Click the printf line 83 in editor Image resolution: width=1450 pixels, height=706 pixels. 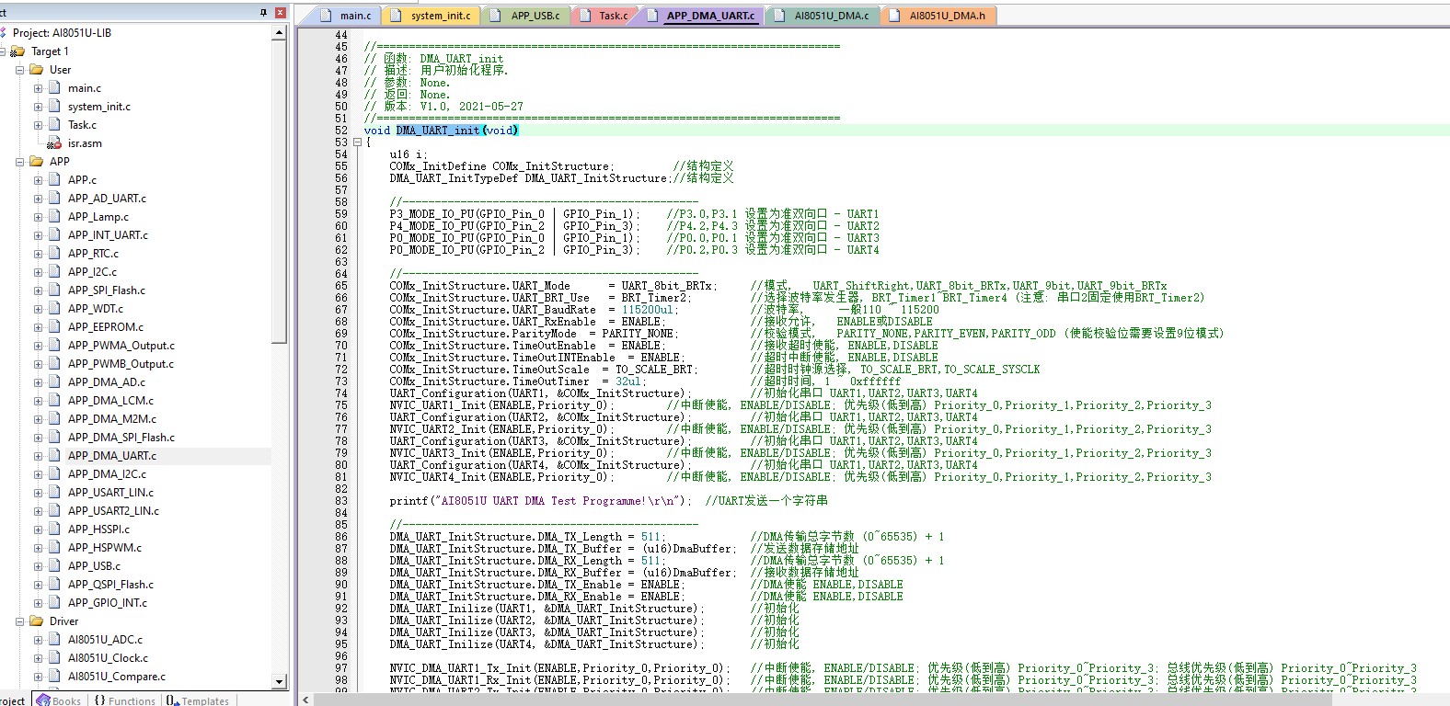607,501
